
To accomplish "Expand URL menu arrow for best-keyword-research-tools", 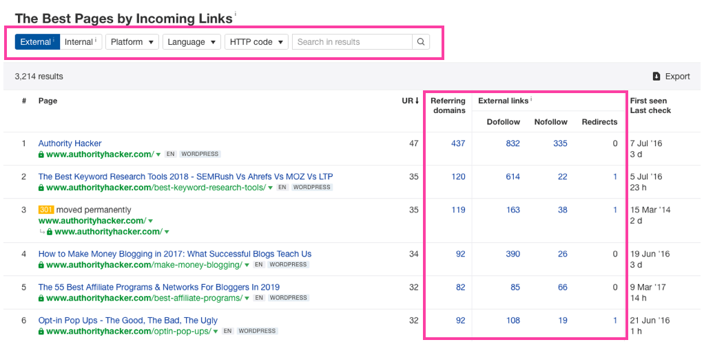I will 270,188.
